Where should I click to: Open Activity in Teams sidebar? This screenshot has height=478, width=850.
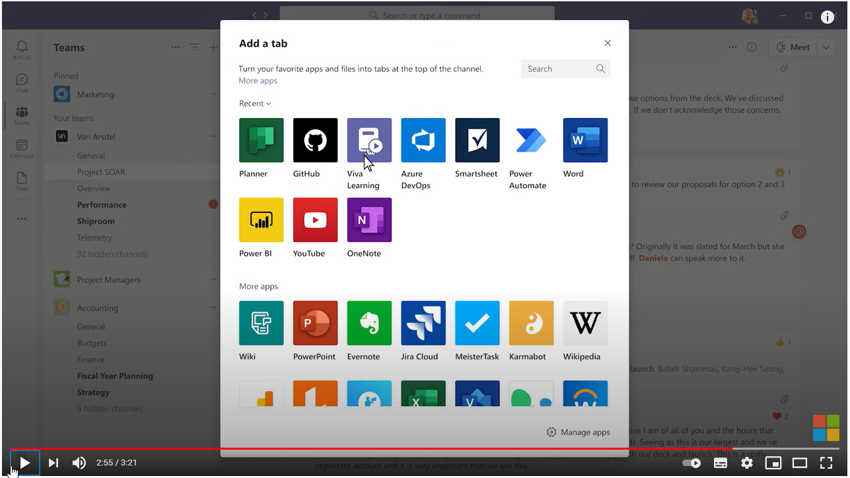pos(22,49)
